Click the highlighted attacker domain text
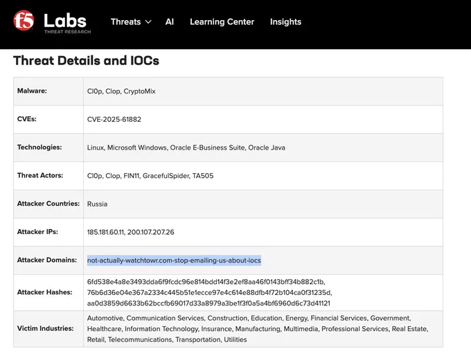 tap(174, 260)
